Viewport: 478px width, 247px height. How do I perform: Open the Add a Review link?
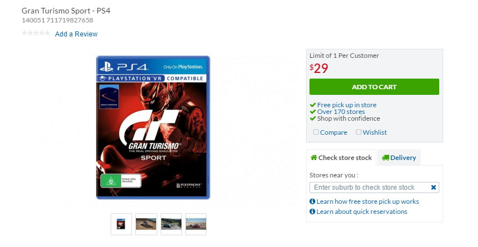[x=76, y=34]
